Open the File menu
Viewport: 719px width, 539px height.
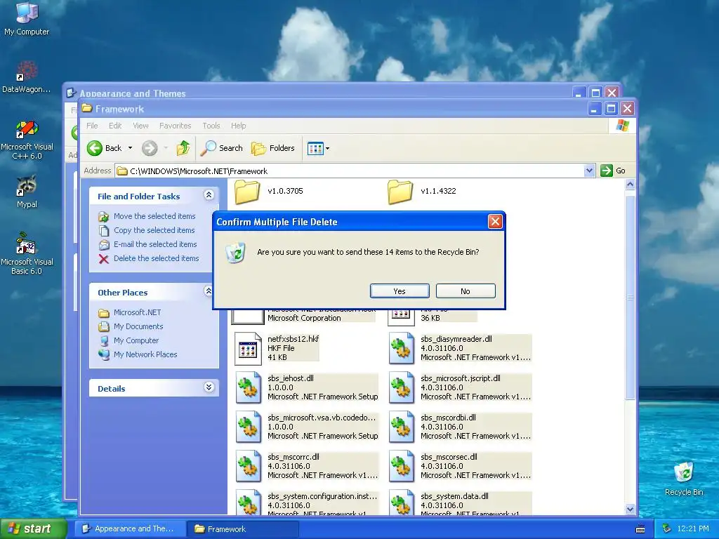coord(92,126)
